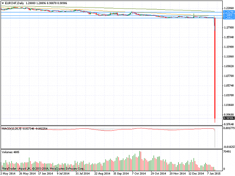
Task: Select the current price label 0.98906
Action: 229,118
